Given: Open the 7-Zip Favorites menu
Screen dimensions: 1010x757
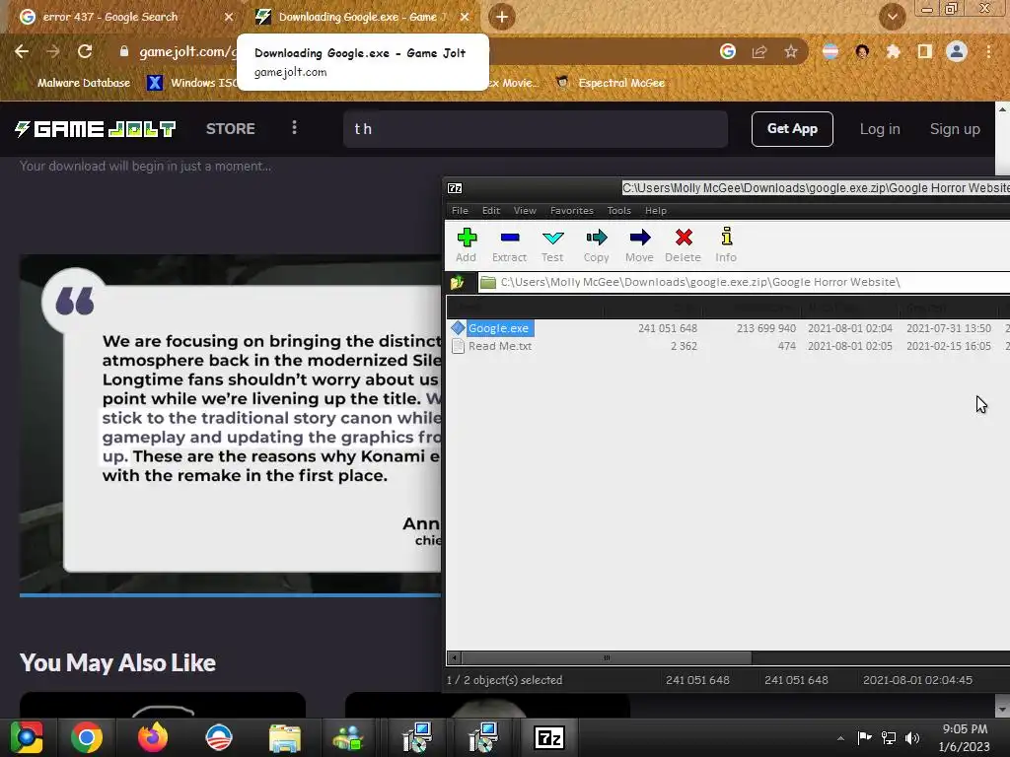Looking at the screenshot, I should pos(572,211).
